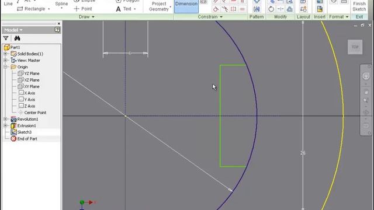This screenshot has width=374, height=210.
Task: Collapse the Origin folder
Action: pyautogui.click(x=5, y=67)
